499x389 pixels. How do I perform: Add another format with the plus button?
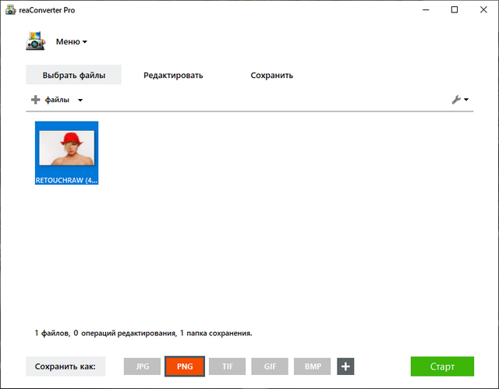pos(345,366)
